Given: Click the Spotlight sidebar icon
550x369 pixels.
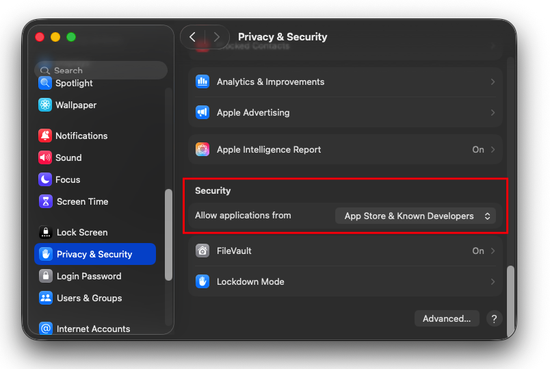Looking at the screenshot, I should (x=45, y=84).
